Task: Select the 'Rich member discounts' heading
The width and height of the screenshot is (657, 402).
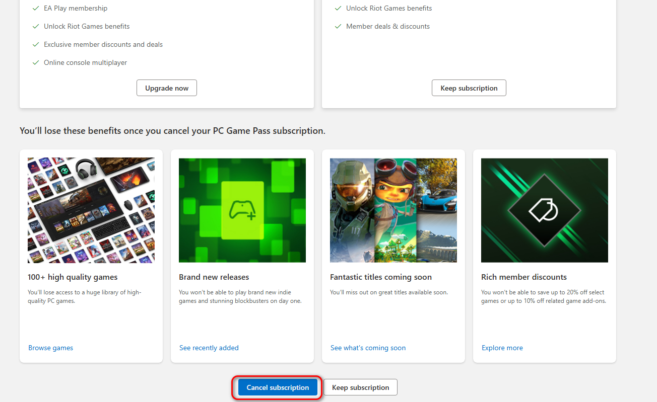Action: tap(524, 277)
